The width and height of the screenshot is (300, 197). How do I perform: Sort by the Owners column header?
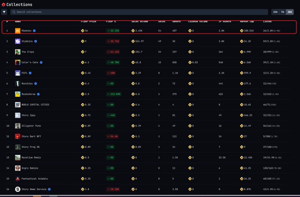(176, 21)
